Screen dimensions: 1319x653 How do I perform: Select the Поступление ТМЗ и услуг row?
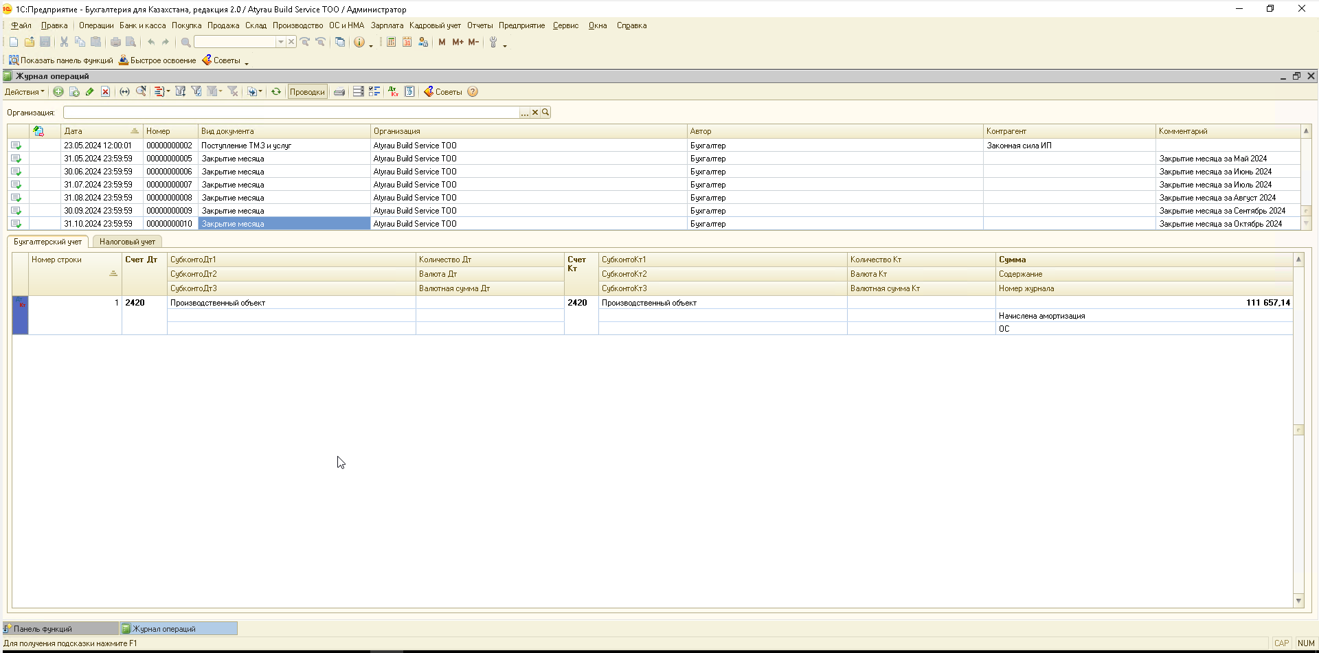point(246,146)
